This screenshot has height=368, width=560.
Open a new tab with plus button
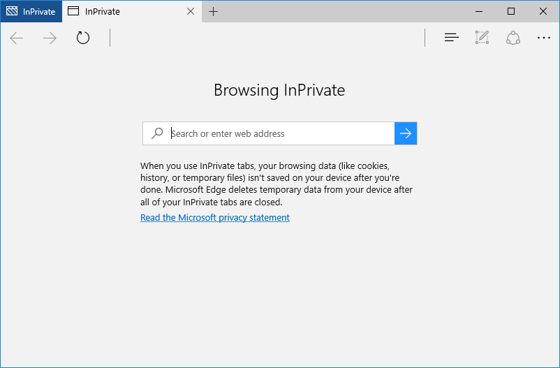(213, 11)
